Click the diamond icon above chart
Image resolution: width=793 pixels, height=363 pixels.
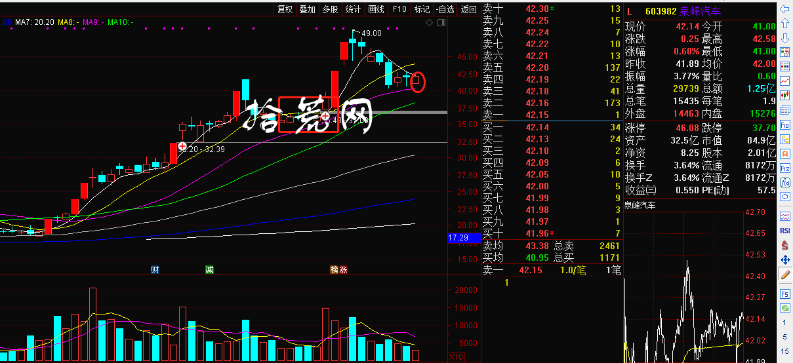(x=429, y=22)
